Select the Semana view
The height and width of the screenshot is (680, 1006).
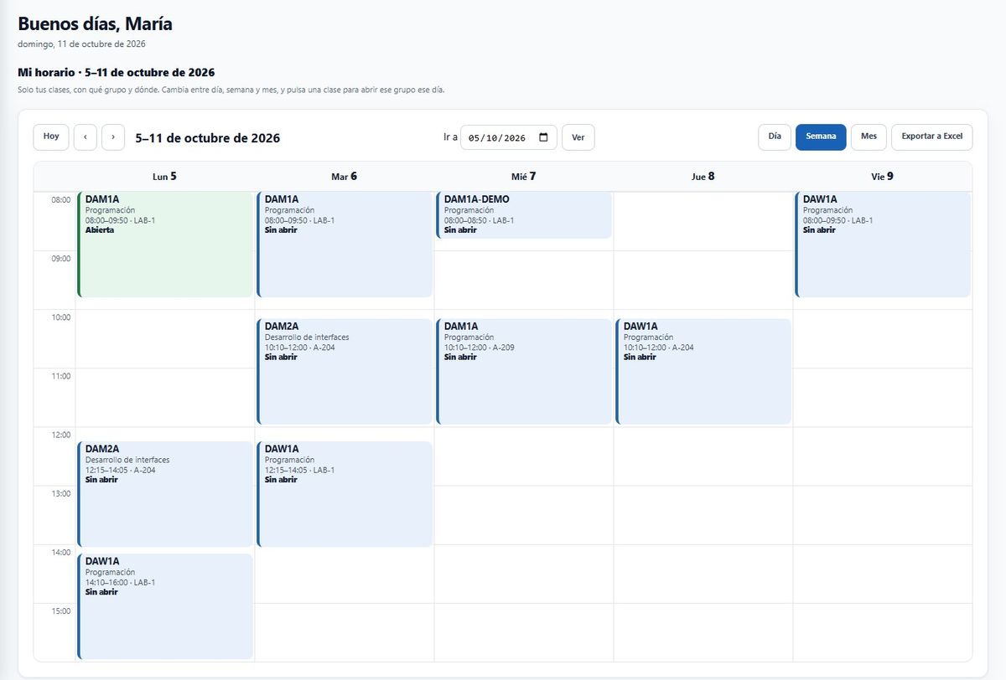click(821, 137)
